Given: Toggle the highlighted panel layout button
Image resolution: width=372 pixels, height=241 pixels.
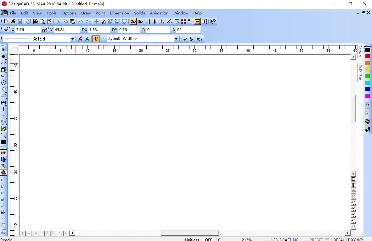Looking at the screenshot, I should 197,22.
